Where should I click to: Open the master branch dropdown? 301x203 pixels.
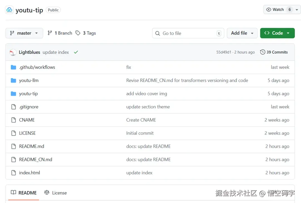(x=24, y=33)
